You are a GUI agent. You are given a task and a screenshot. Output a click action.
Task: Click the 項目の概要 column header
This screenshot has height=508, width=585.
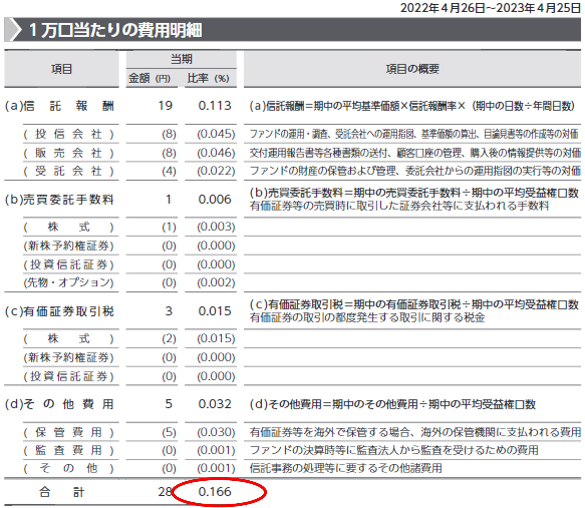pos(412,69)
